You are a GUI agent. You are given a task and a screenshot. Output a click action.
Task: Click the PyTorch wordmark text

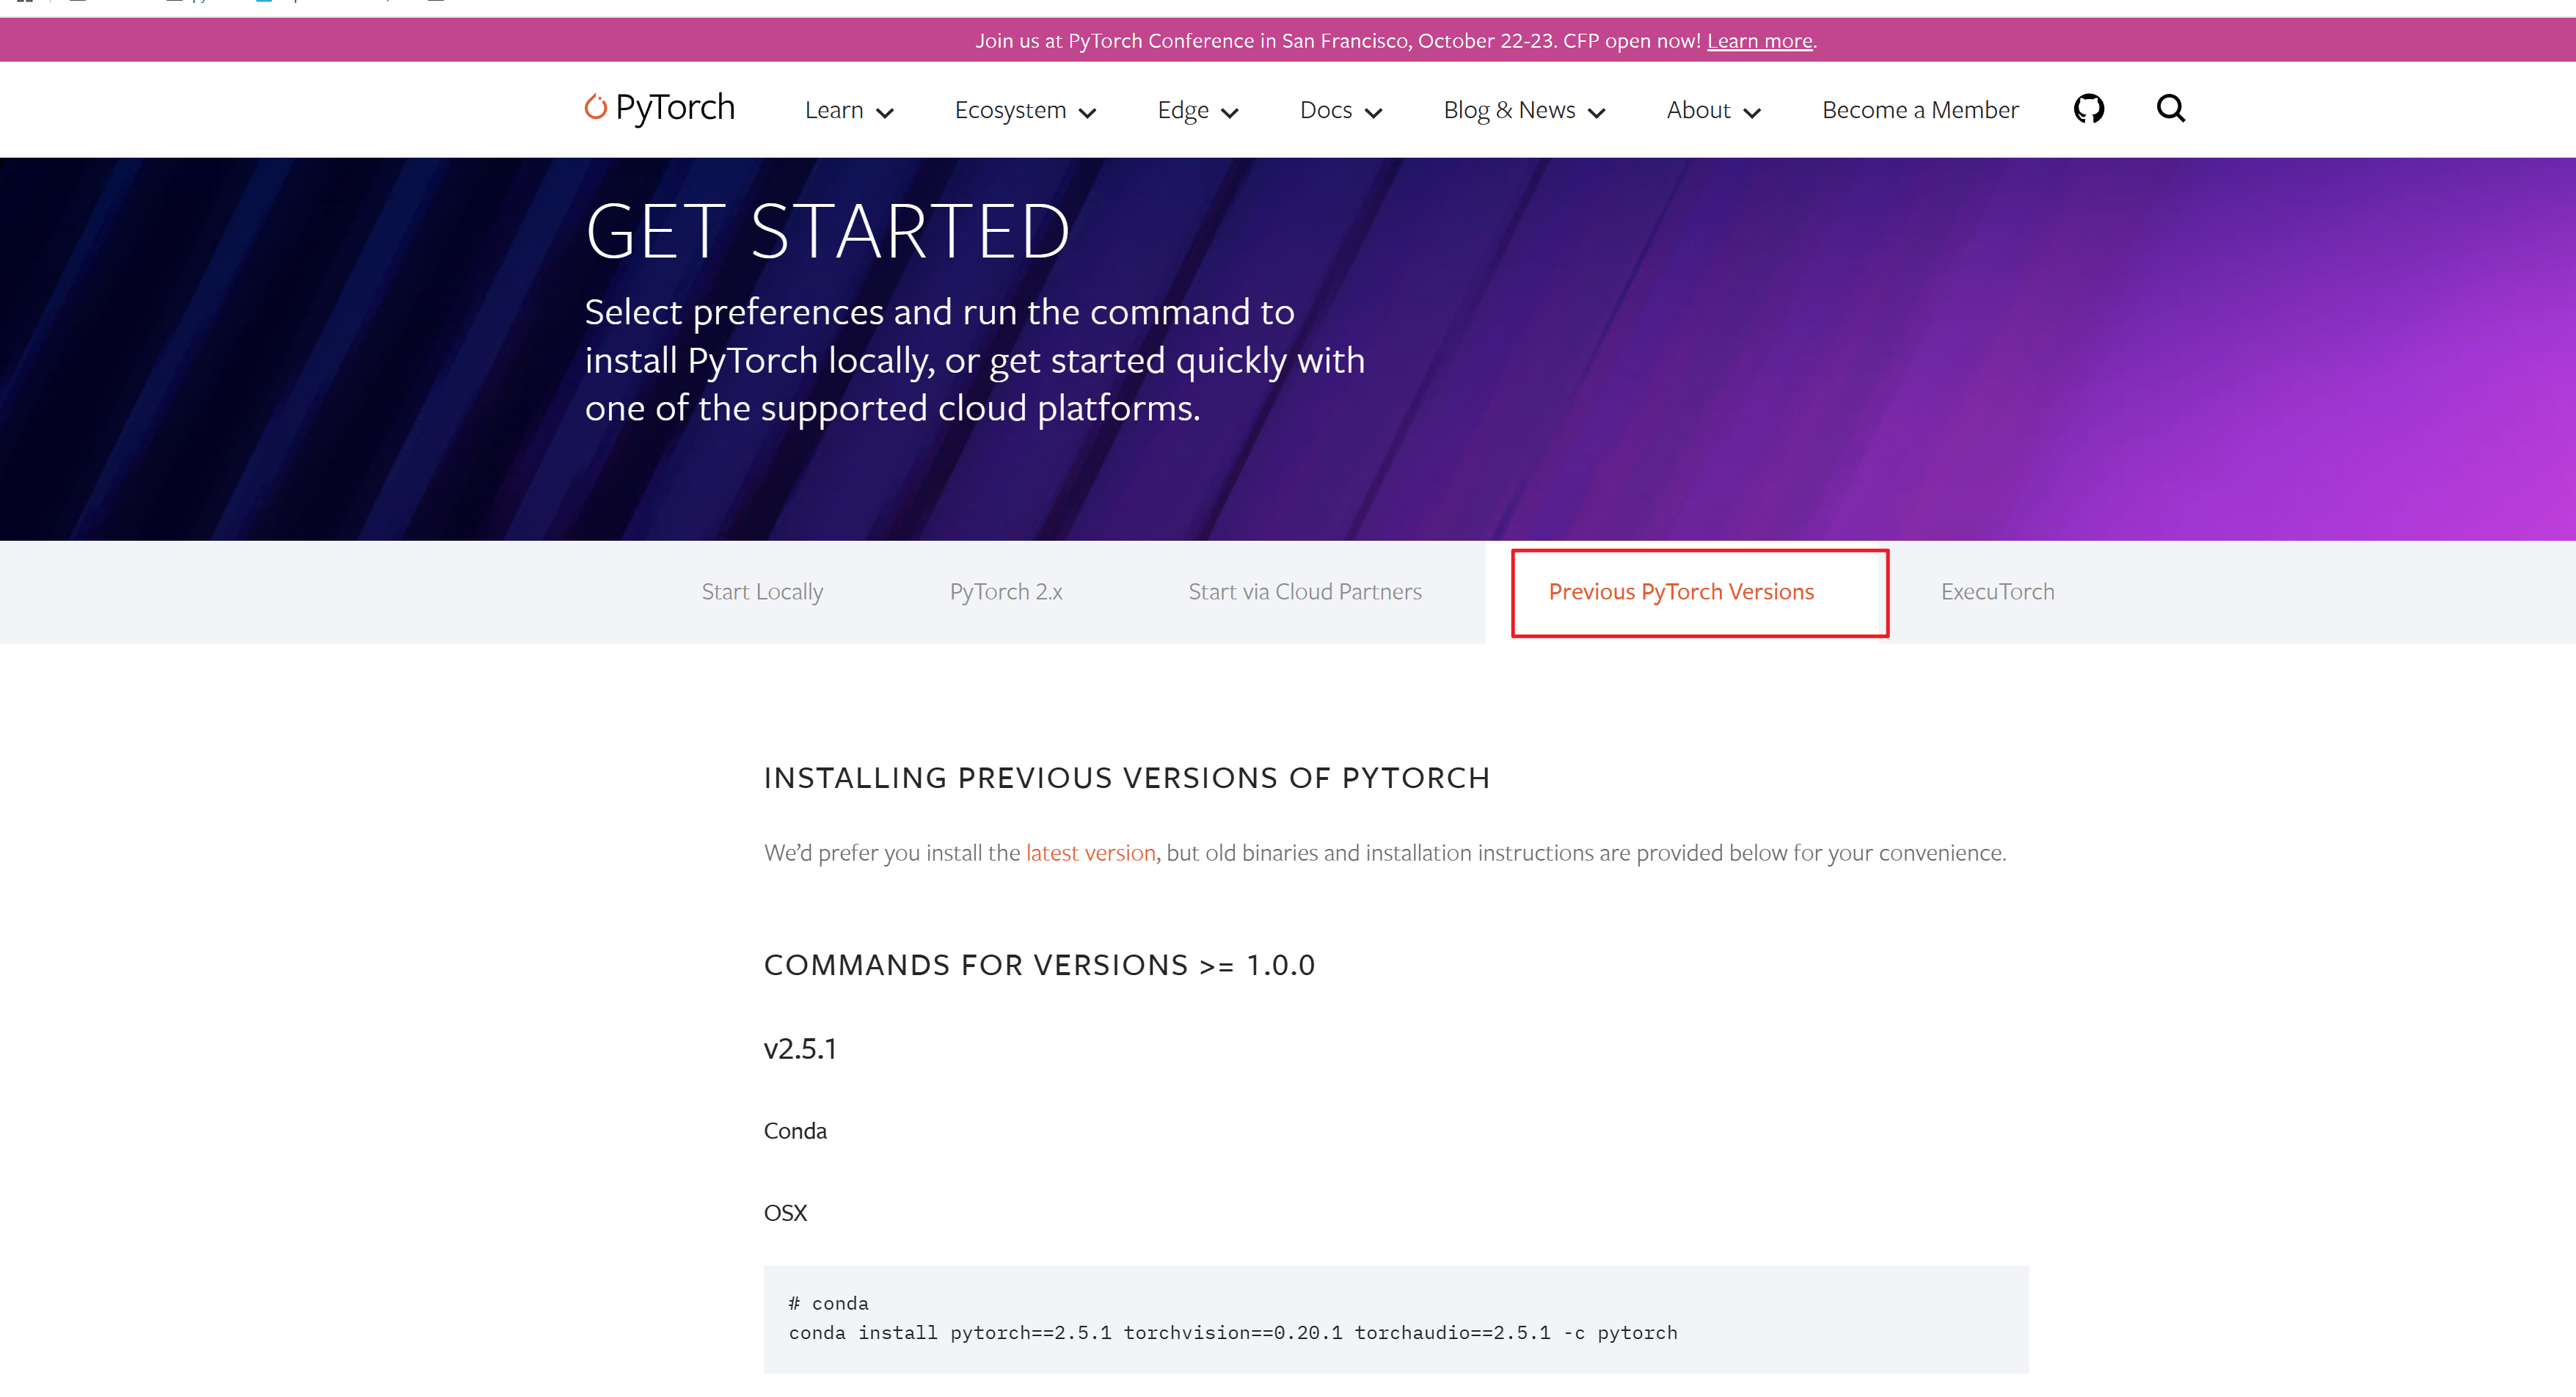click(675, 107)
